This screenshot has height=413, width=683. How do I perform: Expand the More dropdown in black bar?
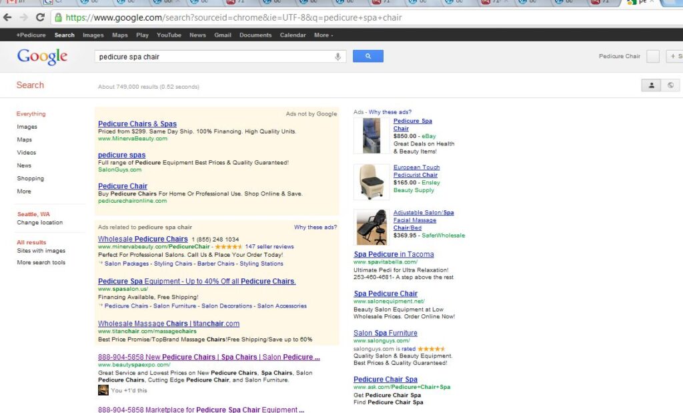(x=323, y=35)
